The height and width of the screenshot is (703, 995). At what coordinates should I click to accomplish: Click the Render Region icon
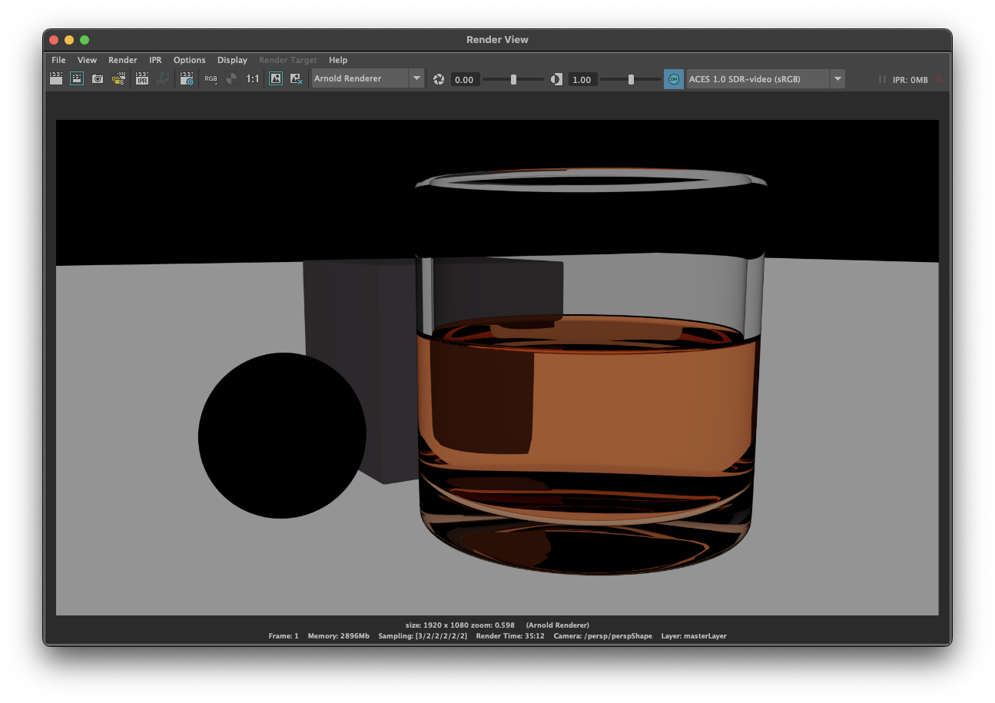click(77, 78)
